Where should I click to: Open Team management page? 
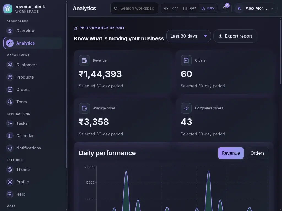33,102
